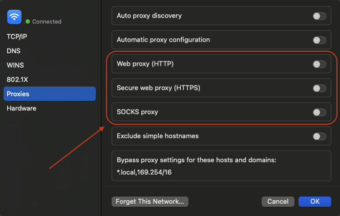The height and width of the screenshot is (216, 340).
Task: Click the Connected status text
Action: coord(47,22)
